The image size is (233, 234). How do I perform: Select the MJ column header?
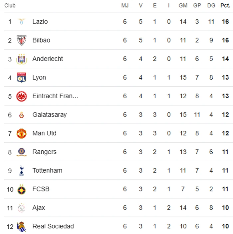(x=125, y=6)
